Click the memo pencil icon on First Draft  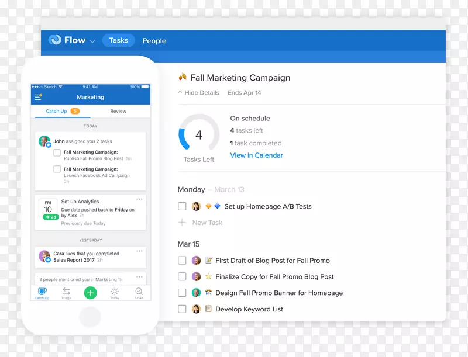click(208, 260)
